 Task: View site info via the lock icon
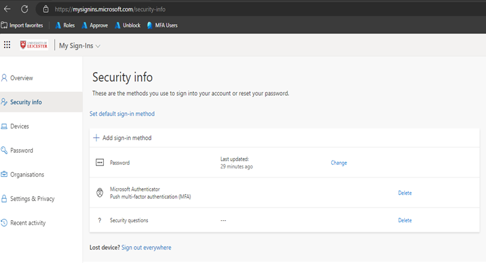pos(46,9)
